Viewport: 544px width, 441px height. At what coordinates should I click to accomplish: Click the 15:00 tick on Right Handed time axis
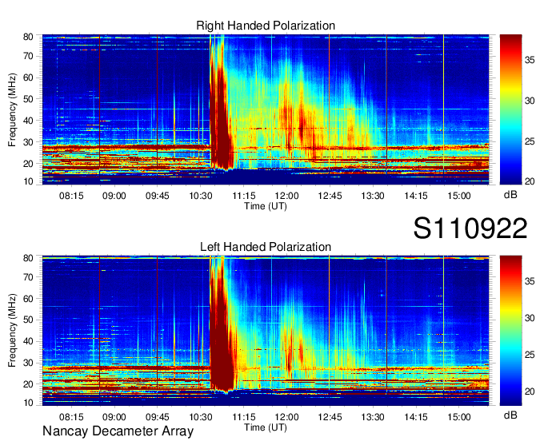[x=458, y=196]
